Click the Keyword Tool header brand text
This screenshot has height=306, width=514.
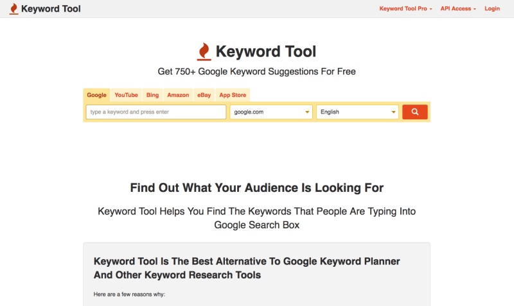51,9
